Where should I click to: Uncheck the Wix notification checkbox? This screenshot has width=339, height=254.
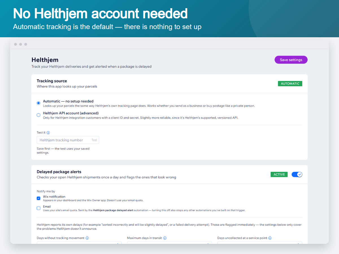[x=39, y=198]
